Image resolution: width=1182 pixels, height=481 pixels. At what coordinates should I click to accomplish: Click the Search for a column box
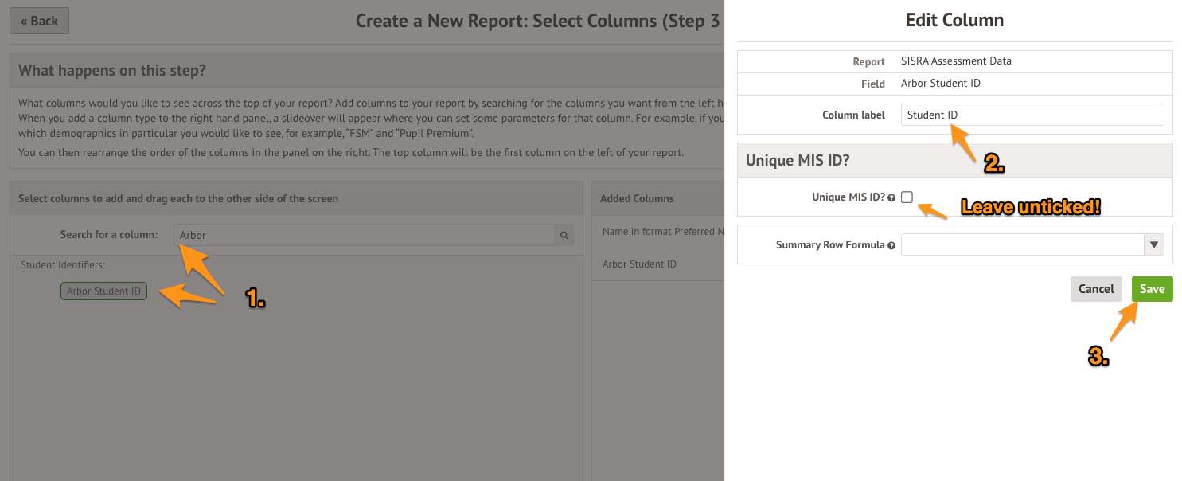(364, 235)
